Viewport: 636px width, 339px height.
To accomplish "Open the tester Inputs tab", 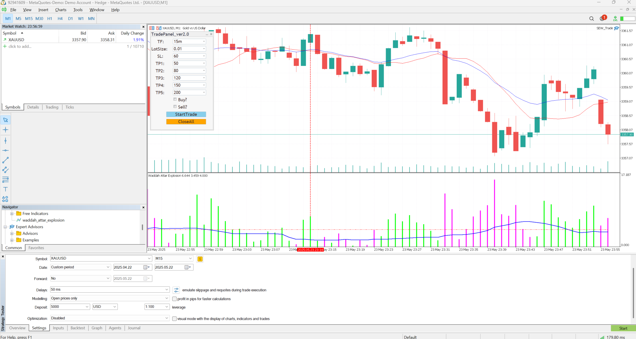I will point(58,328).
